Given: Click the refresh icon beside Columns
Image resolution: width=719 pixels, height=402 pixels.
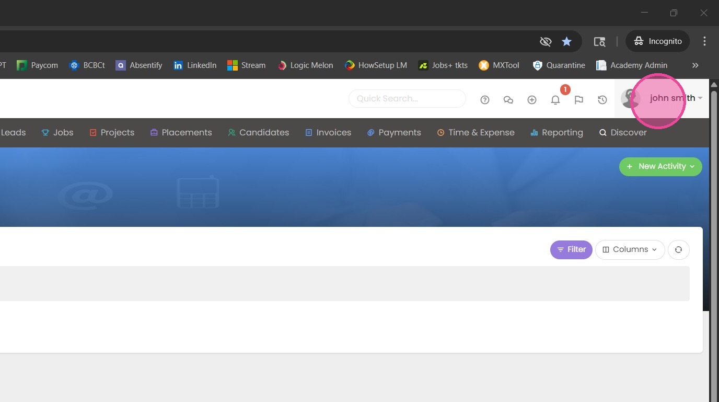Looking at the screenshot, I should [678, 250].
